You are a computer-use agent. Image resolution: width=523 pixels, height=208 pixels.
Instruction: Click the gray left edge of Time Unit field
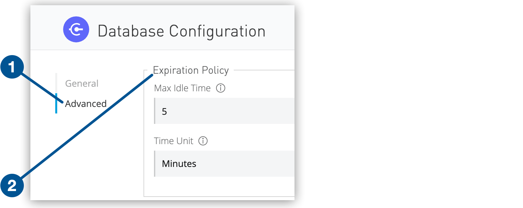click(155, 164)
